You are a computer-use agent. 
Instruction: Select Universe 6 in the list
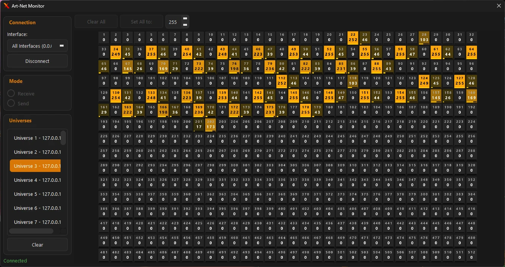35,208
